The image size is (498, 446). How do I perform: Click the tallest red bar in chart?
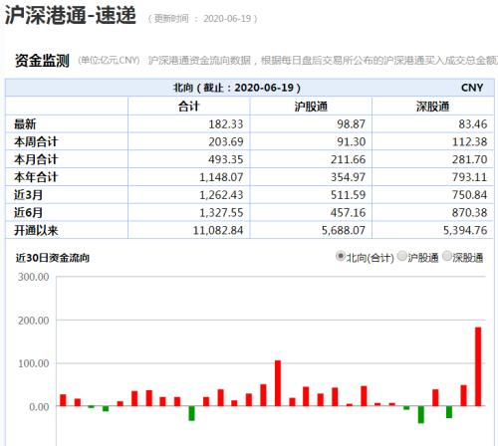coord(478,366)
